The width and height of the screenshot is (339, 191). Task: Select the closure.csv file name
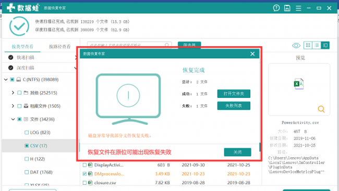[x=105, y=183]
